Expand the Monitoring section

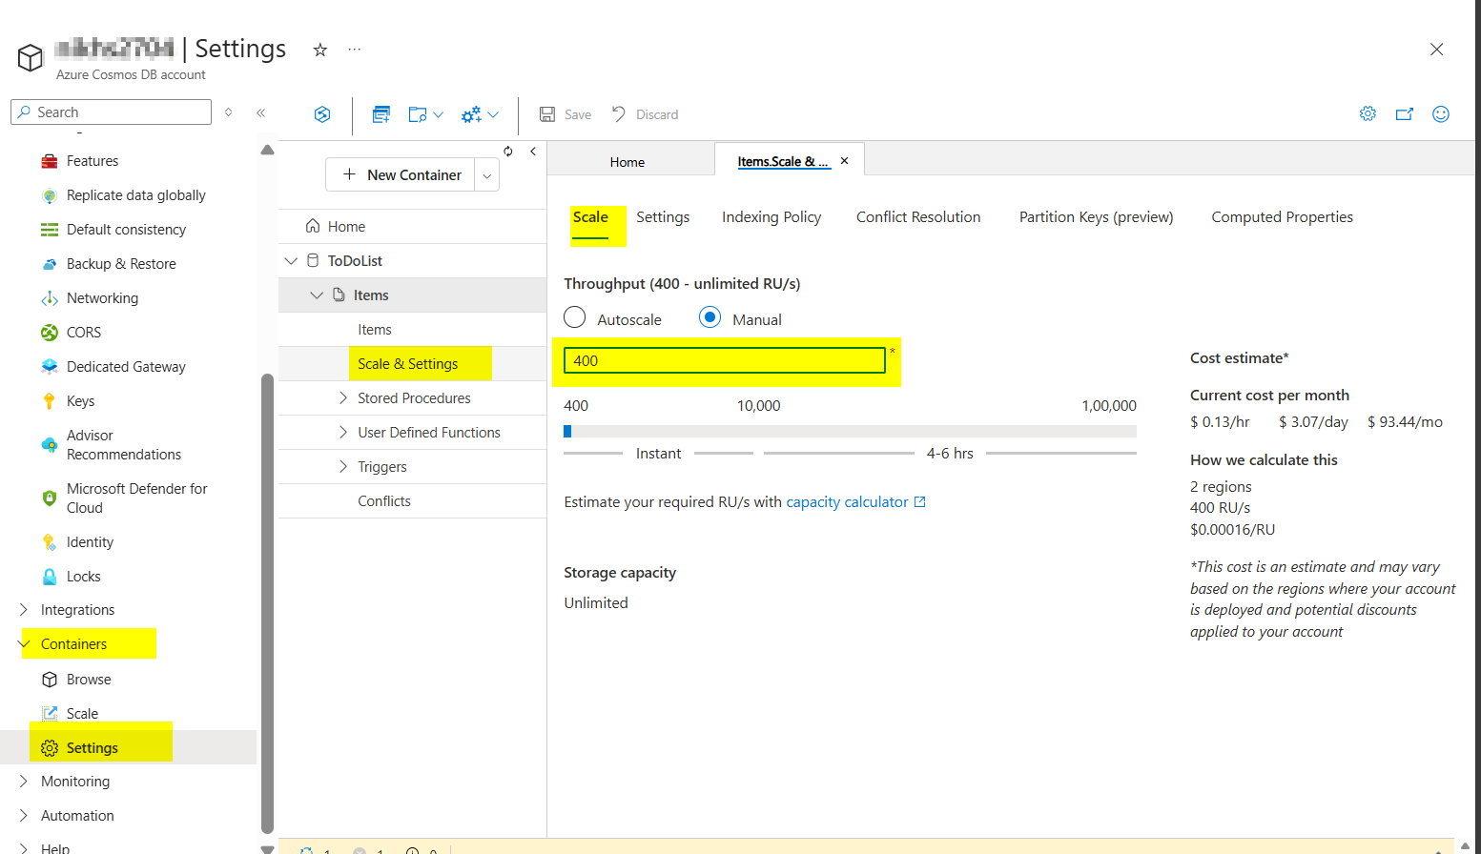(24, 782)
